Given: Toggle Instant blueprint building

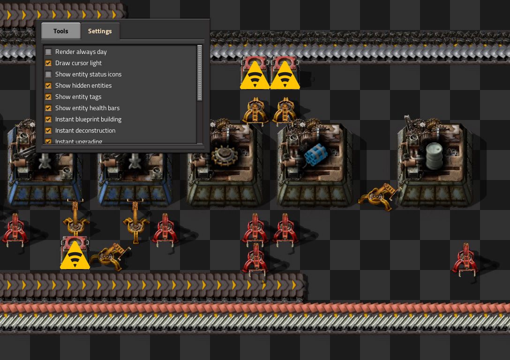Looking at the screenshot, I should coord(48,120).
